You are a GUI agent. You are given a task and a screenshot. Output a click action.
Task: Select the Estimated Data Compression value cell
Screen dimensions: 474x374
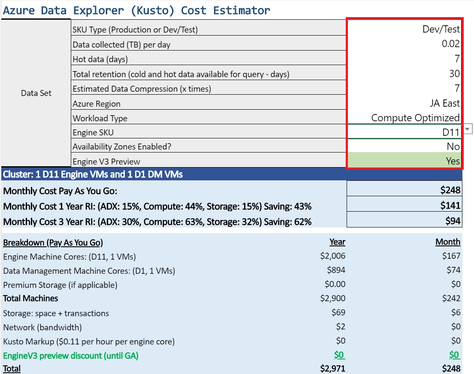[405, 88]
